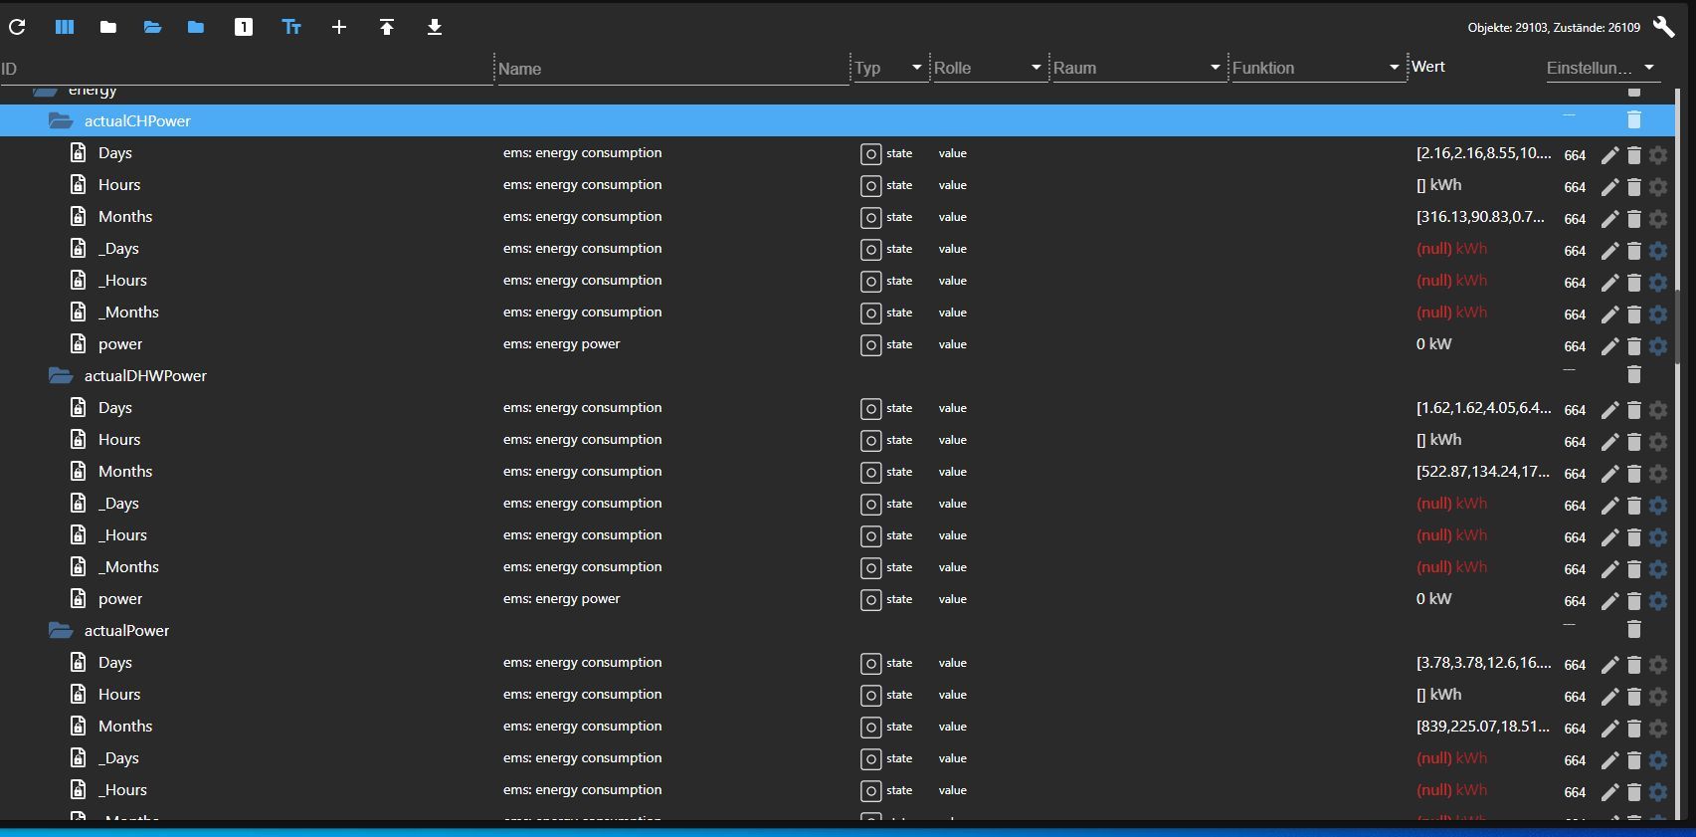Open settings gear for actualCHPower _Months

[x=1658, y=314]
